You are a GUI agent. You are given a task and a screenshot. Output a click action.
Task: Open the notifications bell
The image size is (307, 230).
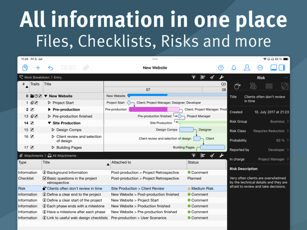coord(234,68)
